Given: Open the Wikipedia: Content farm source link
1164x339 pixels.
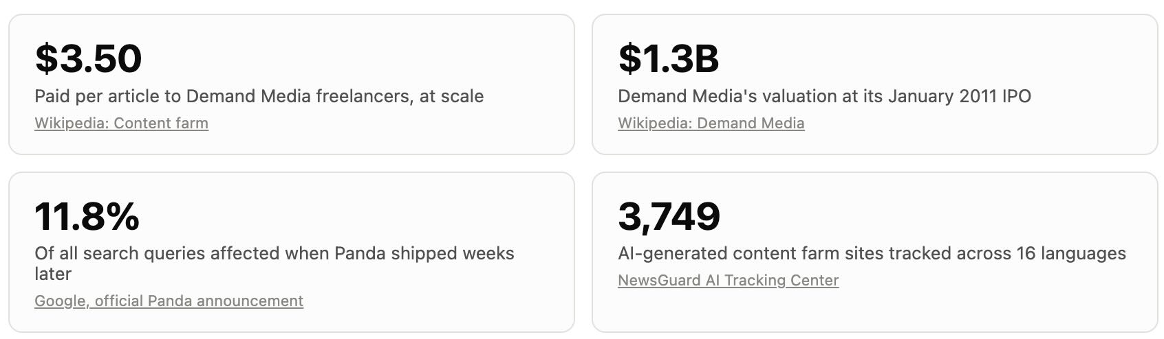Looking at the screenshot, I should click(121, 124).
